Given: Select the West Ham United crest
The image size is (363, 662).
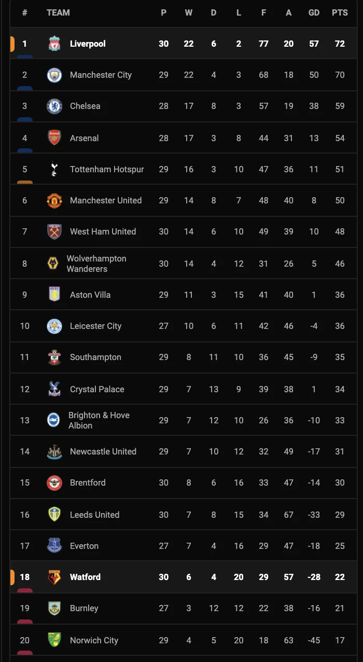Looking at the screenshot, I should [54, 231].
